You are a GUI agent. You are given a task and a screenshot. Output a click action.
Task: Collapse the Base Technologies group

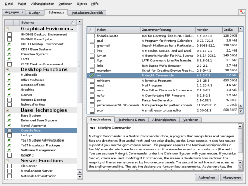pos(7,110)
